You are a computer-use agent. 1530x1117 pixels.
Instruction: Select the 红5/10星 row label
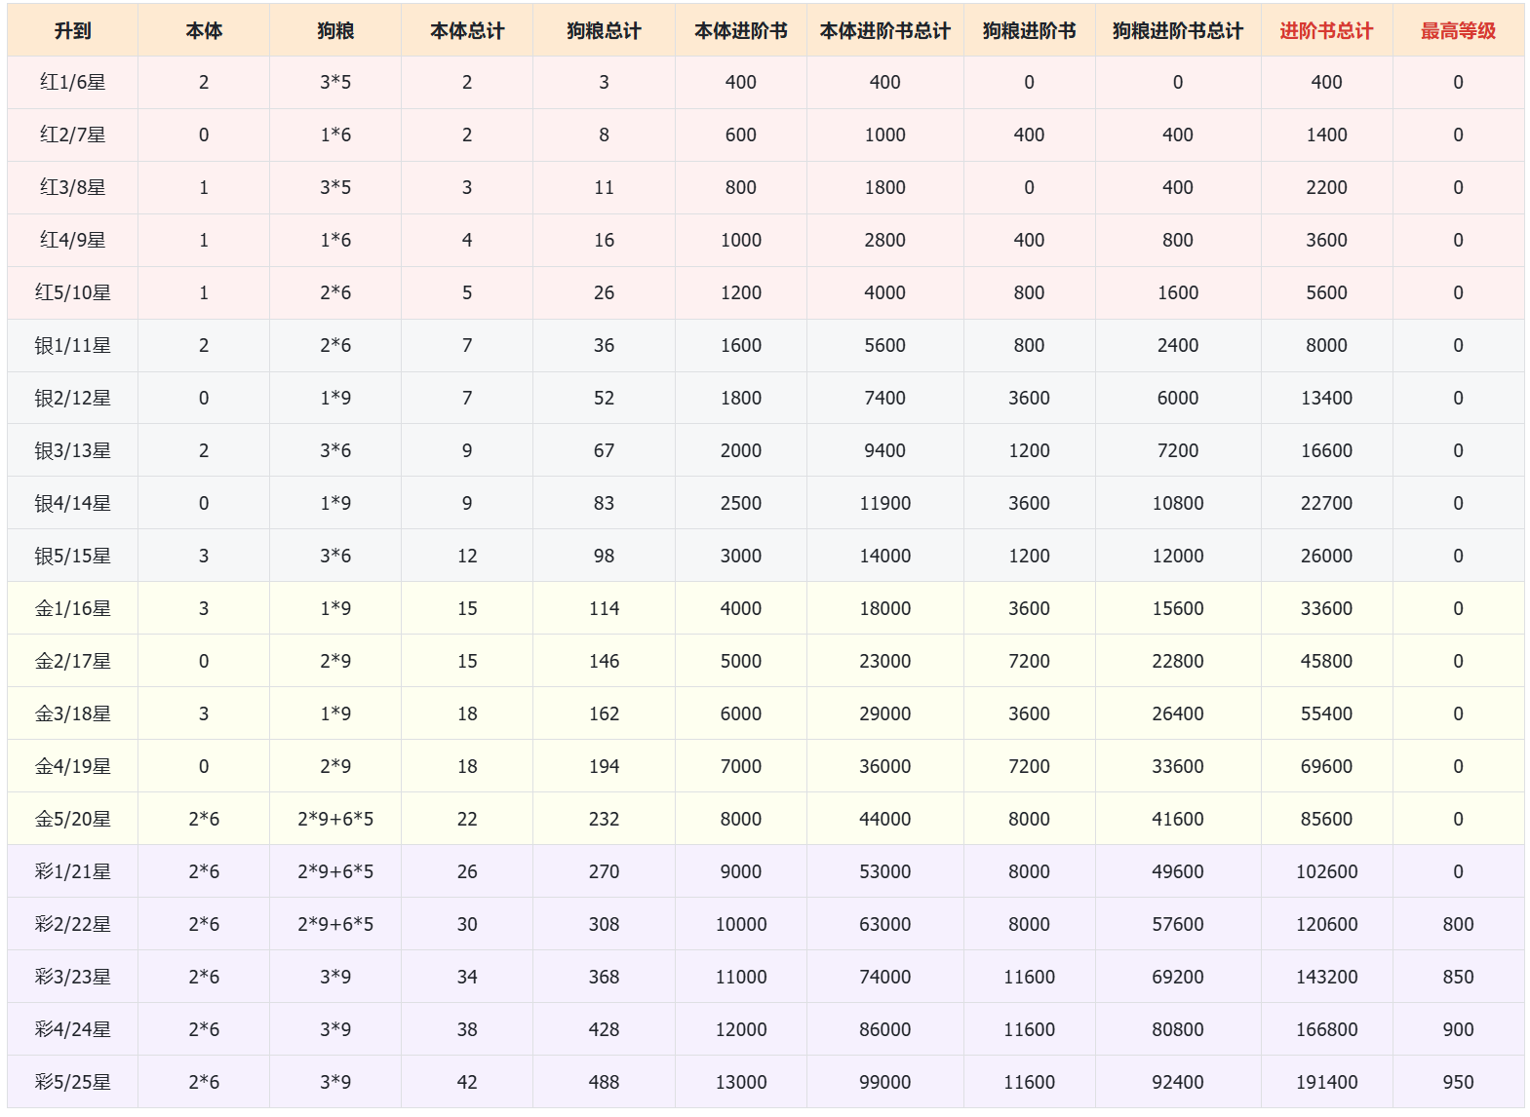(72, 293)
